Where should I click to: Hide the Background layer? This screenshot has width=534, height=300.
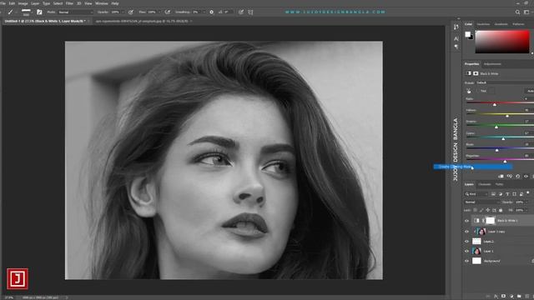[x=467, y=261]
